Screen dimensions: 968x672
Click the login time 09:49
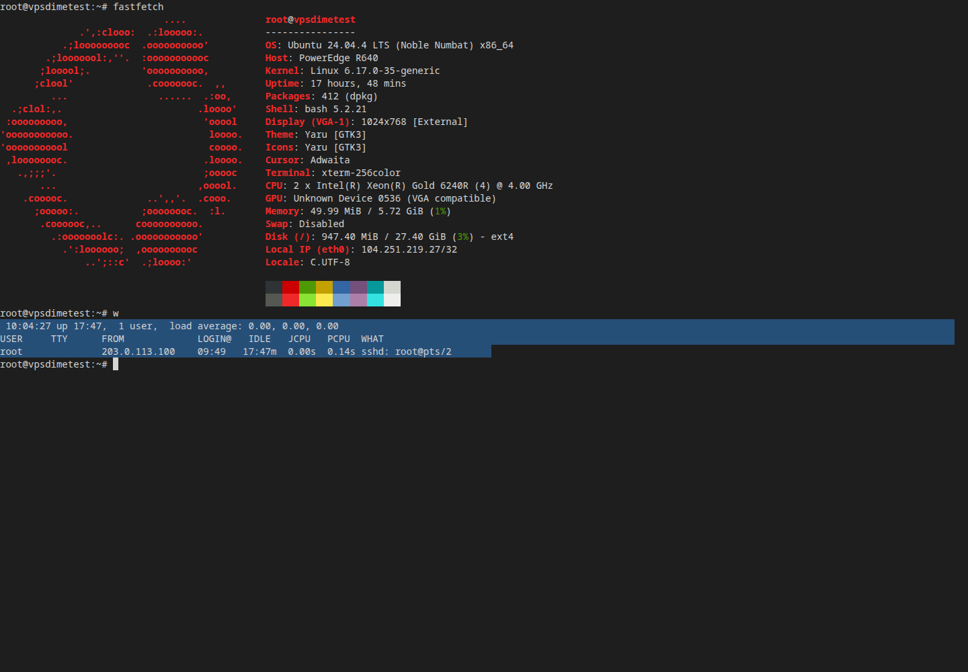pos(212,351)
